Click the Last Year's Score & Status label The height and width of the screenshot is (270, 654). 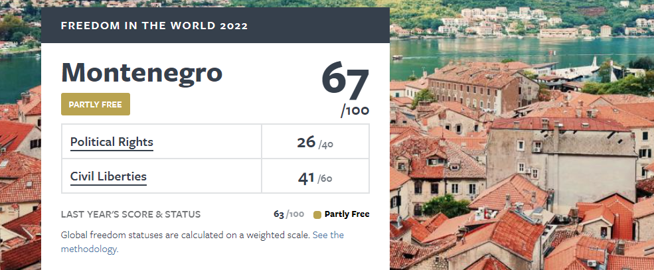pos(131,214)
